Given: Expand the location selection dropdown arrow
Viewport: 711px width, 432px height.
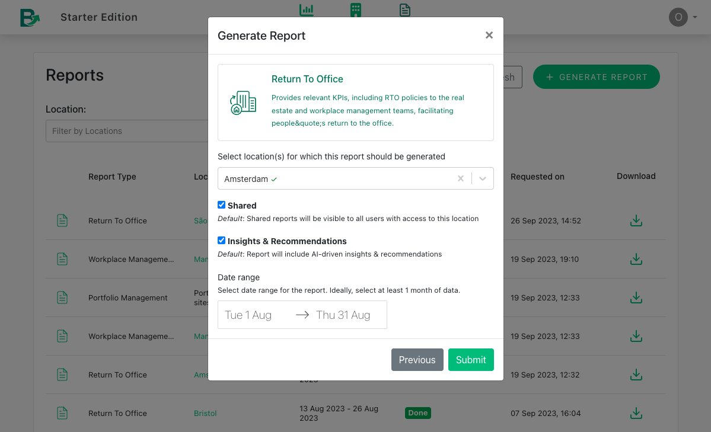Looking at the screenshot, I should (483, 178).
